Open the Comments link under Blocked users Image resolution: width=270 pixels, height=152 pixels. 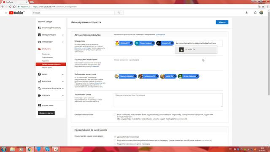click(x=99, y=83)
